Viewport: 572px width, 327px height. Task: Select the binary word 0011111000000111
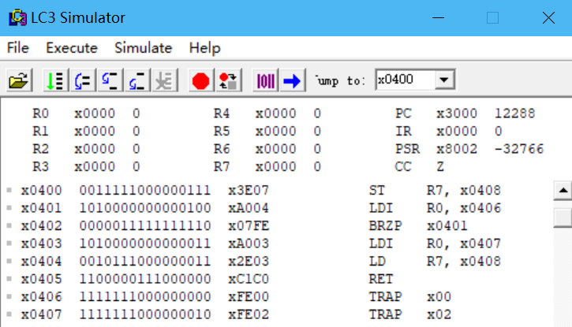click(x=145, y=190)
